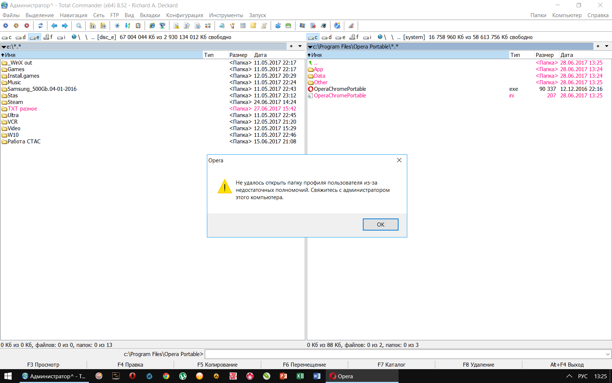Open the Calculator icon in toolbar
The width and height of the screenshot is (612, 383).
(x=243, y=26)
